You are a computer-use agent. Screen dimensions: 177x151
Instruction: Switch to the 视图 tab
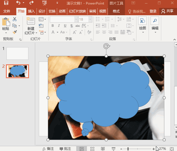103,11
